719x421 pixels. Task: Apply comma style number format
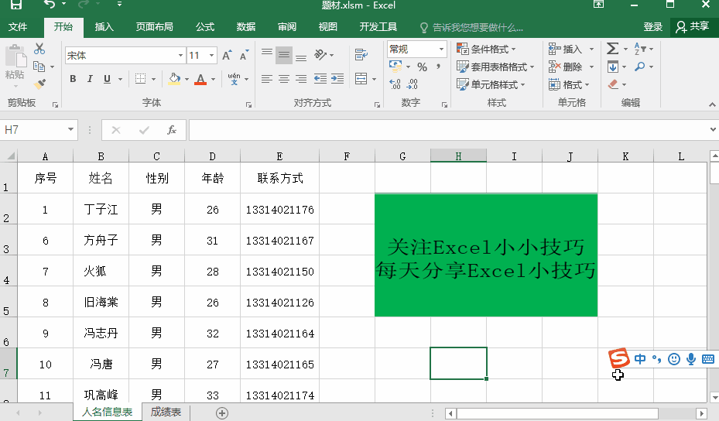click(x=438, y=67)
